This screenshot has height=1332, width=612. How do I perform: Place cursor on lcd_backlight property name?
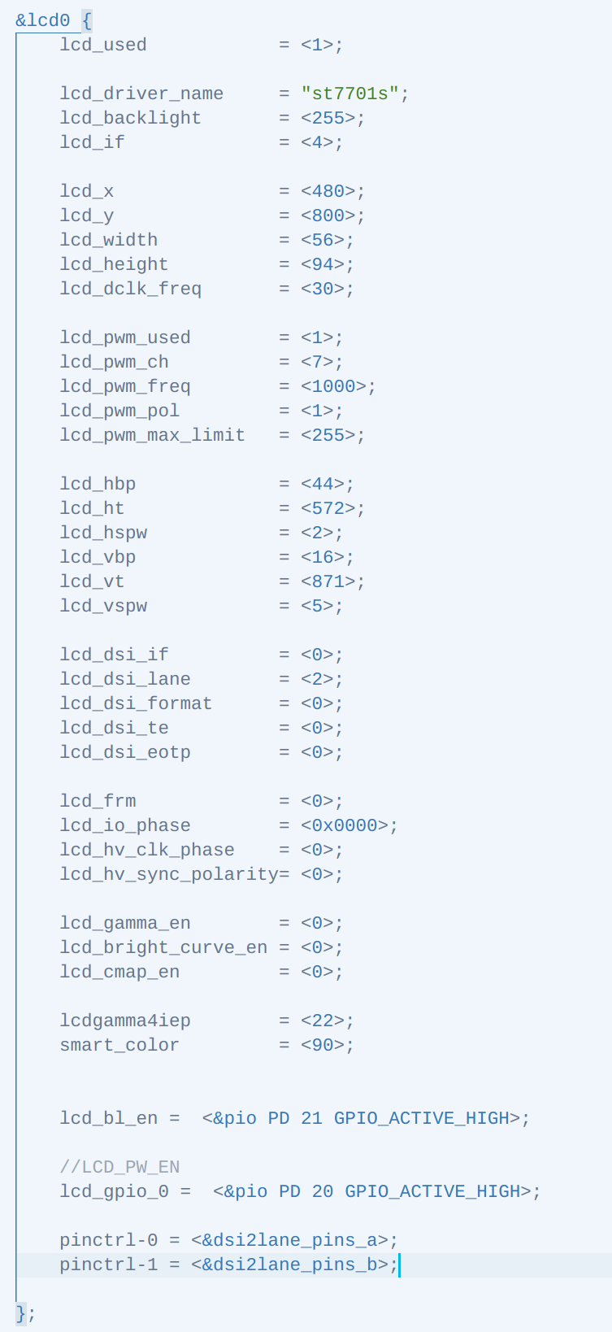(x=130, y=118)
